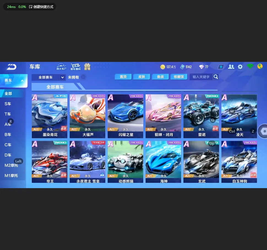267x250 pixels.
Task: Open the 新车爆料 new car news icon
Action: pyautogui.click(x=75, y=67)
